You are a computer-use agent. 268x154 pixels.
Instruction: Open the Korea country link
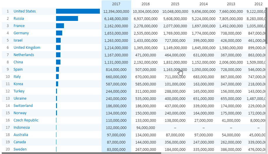(18, 84)
